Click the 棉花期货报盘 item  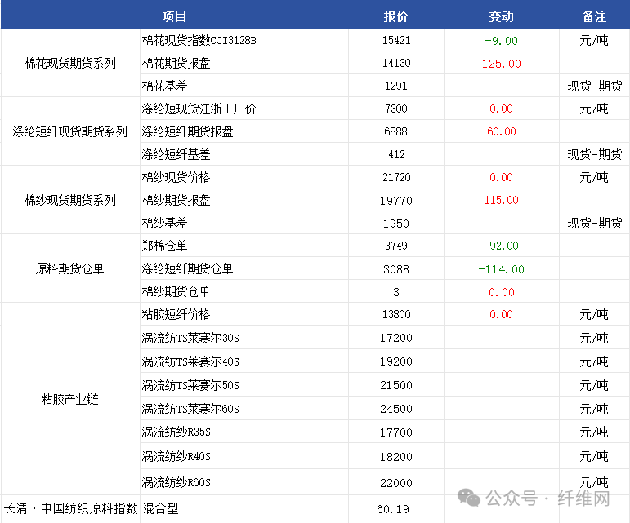(176, 63)
